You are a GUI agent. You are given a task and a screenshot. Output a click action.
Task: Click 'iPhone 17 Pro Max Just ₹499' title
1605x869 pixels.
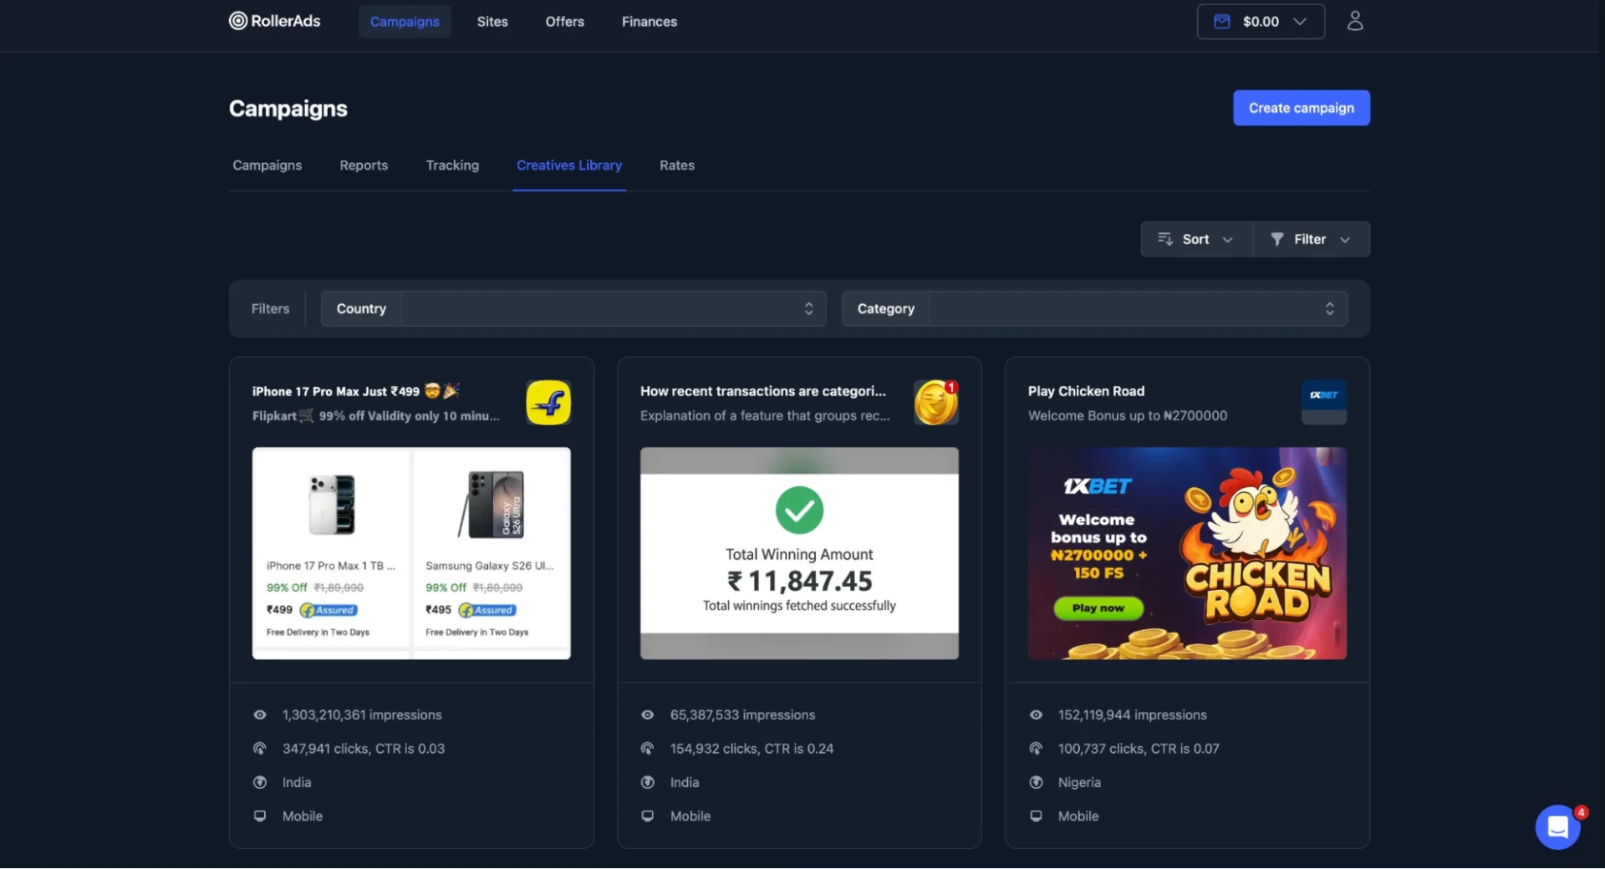(356, 391)
